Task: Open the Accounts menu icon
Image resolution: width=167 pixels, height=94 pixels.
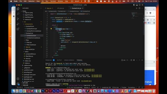Action: pyautogui.click(x=18, y=79)
